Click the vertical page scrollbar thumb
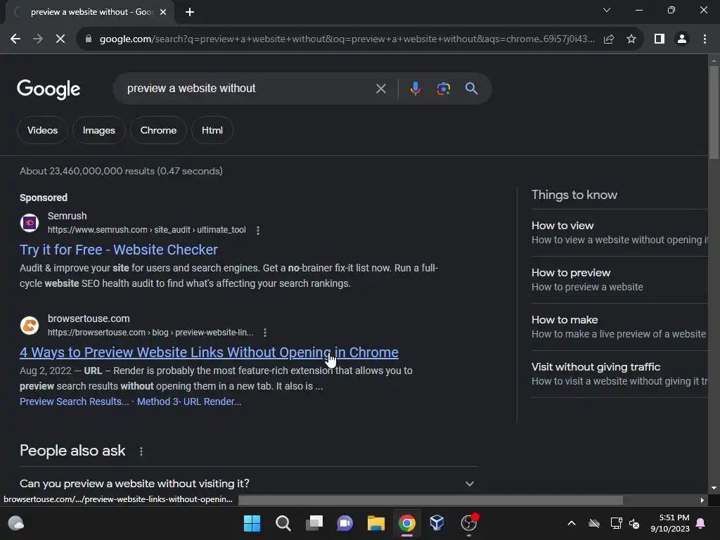 (714, 112)
